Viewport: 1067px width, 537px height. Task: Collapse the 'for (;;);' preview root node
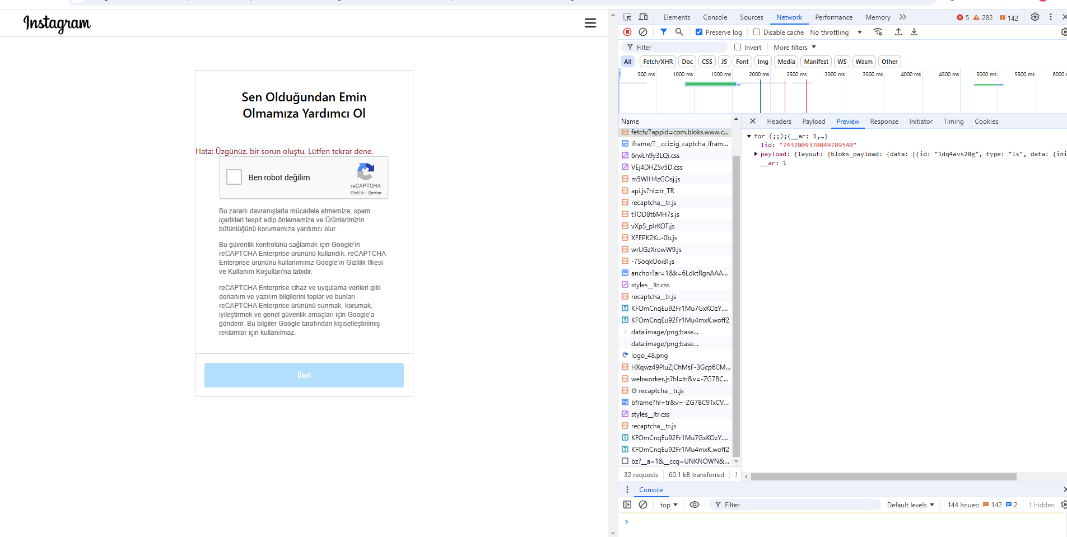click(749, 136)
